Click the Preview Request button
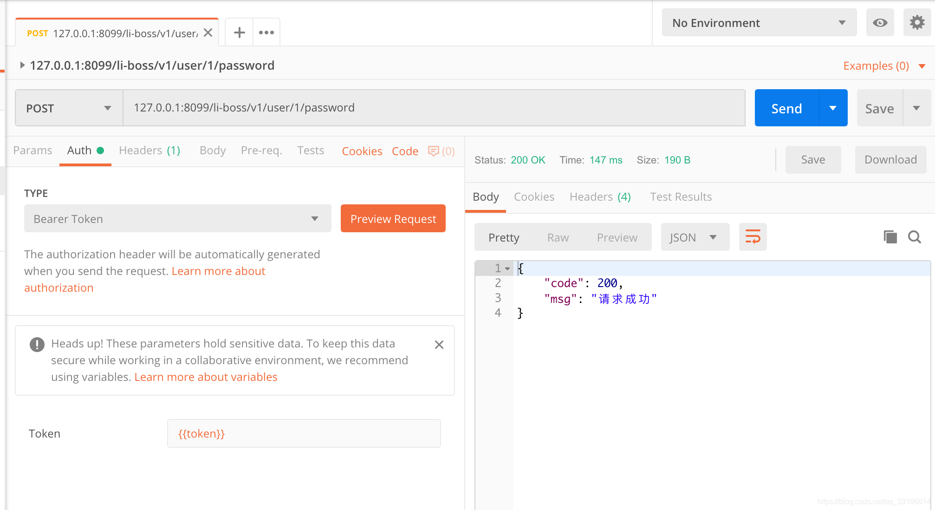935x510 pixels. [x=394, y=219]
